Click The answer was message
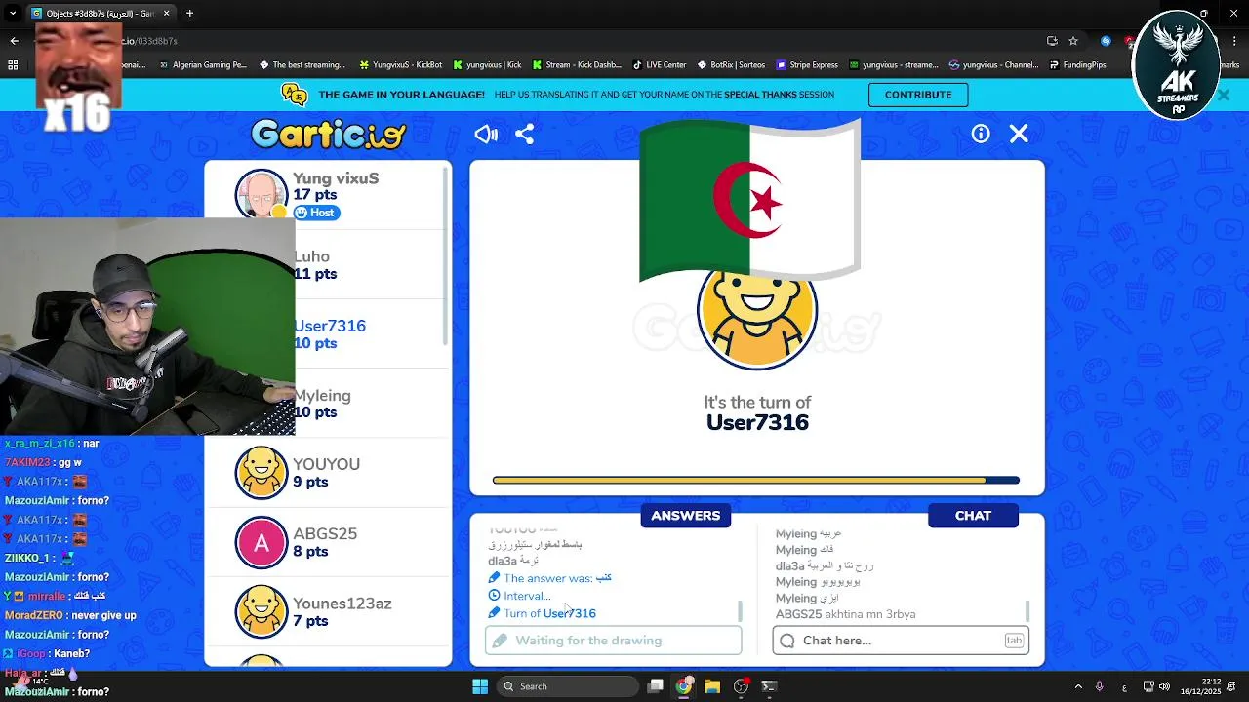 point(549,578)
